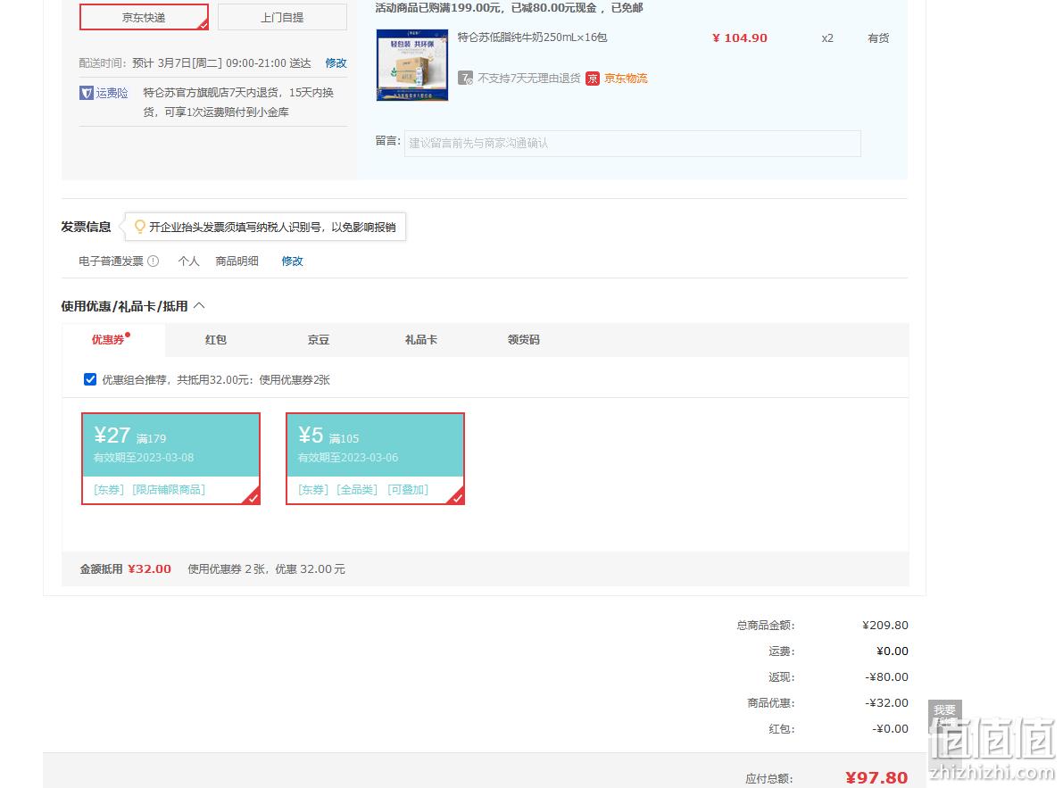1063x788 pixels.
Task: Click 商品优惠 value -¥32.00
Action: pyautogui.click(x=887, y=702)
